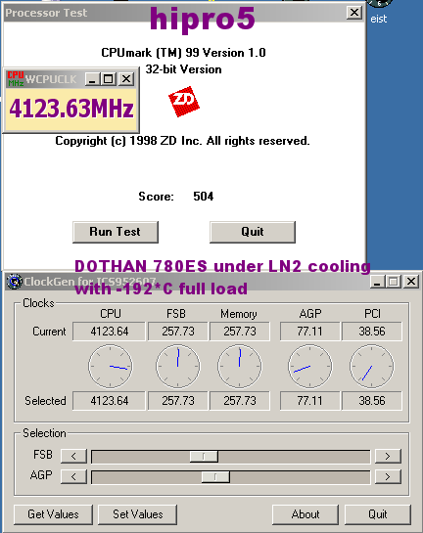
Task: Click Set Values in ClockGen
Action: (x=137, y=514)
